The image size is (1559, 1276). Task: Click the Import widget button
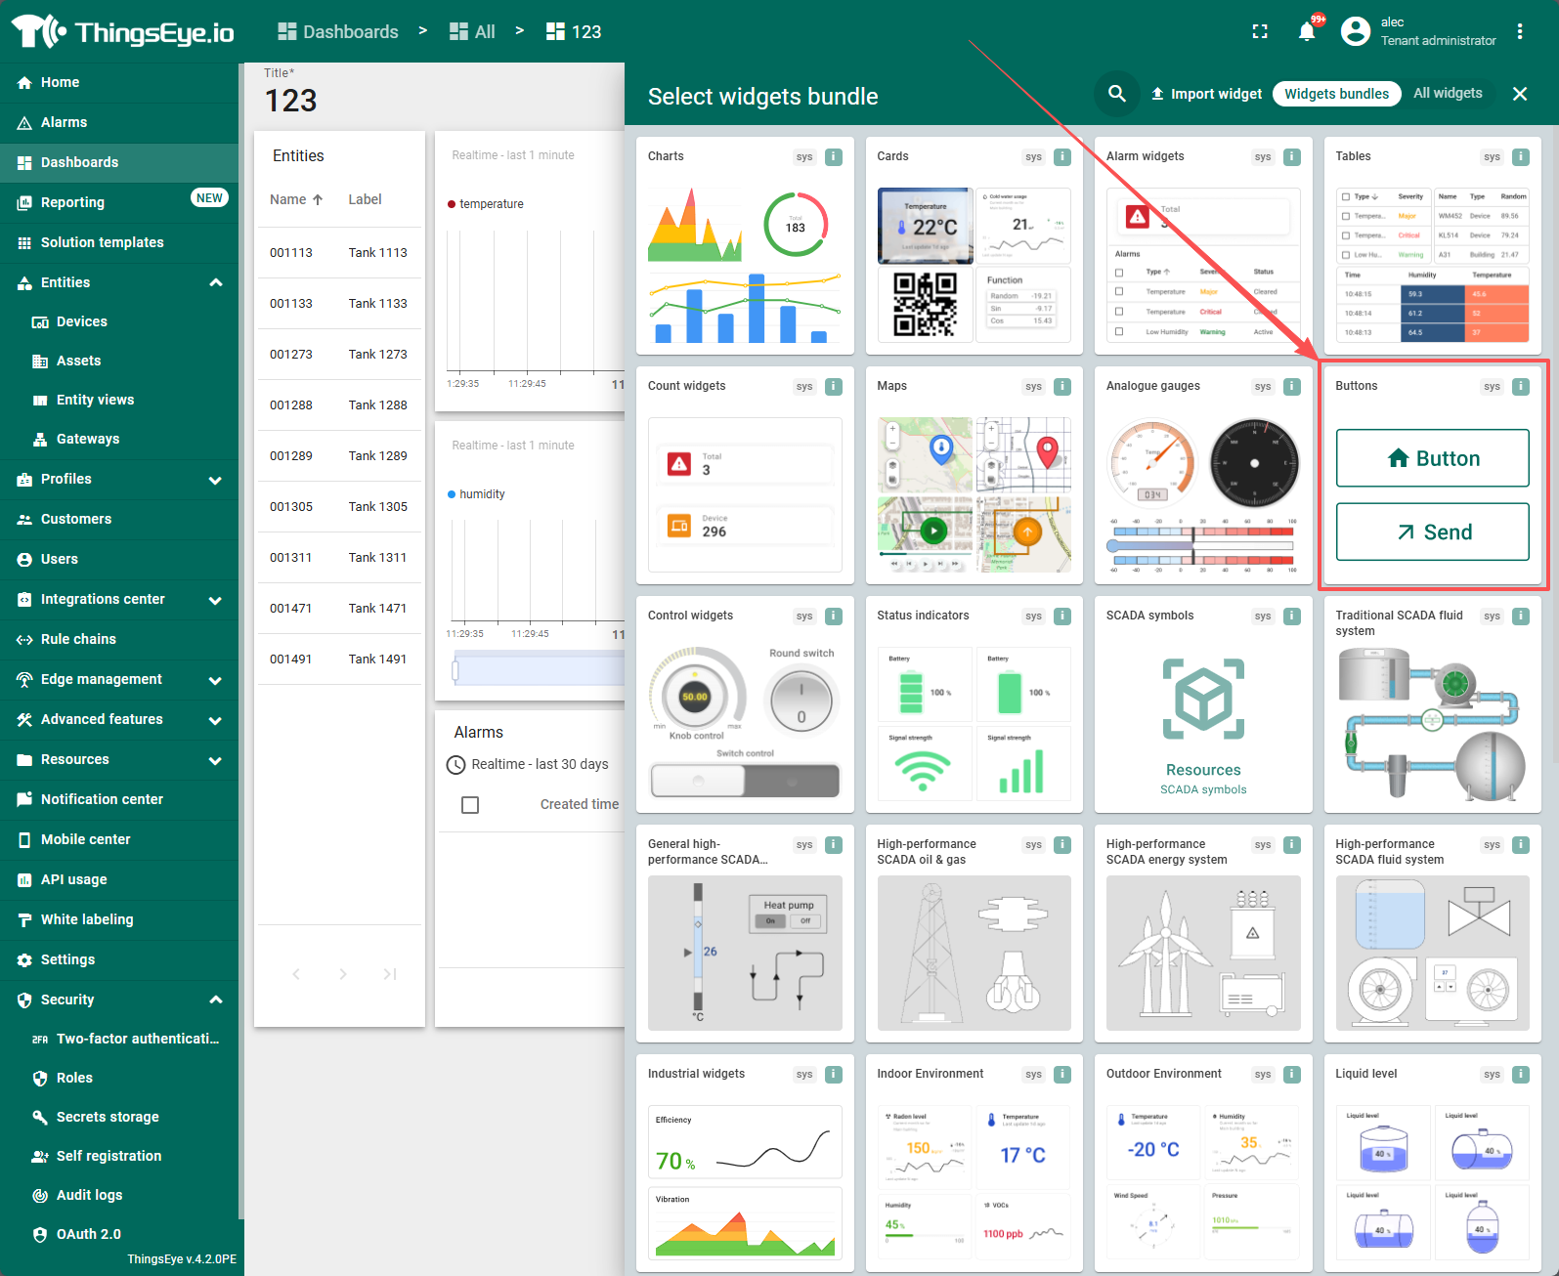tap(1206, 94)
